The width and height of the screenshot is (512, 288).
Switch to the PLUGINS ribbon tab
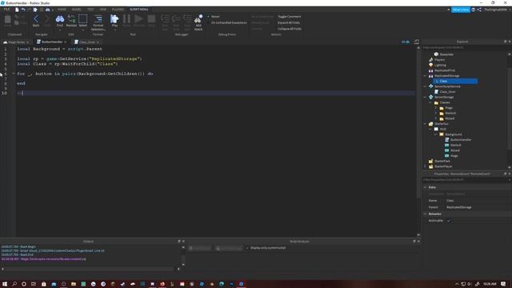click(x=118, y=10)
